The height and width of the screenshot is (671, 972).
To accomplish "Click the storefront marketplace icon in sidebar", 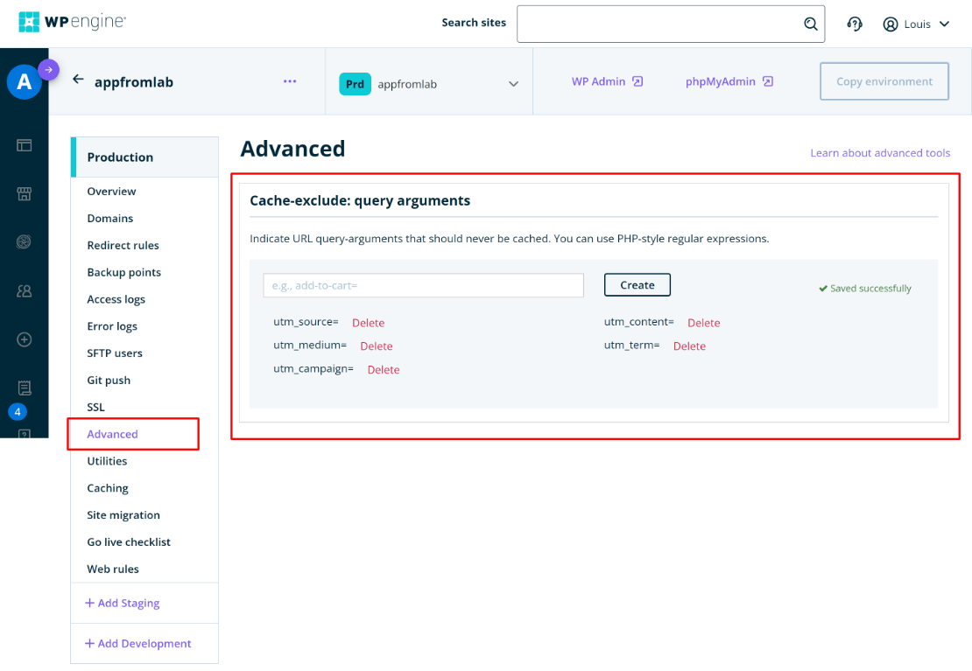I will 24,192.
